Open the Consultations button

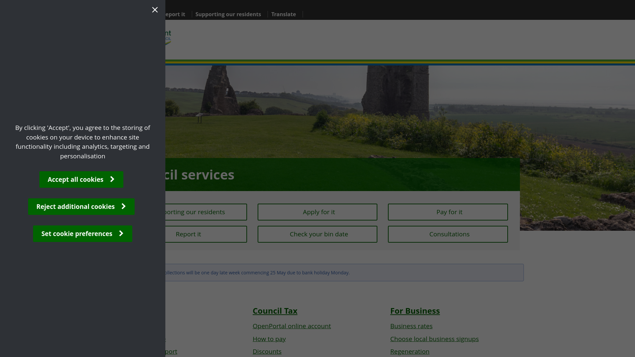tap(448, 234)
